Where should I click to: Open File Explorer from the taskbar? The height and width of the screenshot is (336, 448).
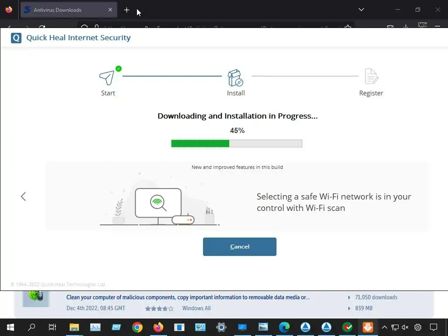point(74,327)
